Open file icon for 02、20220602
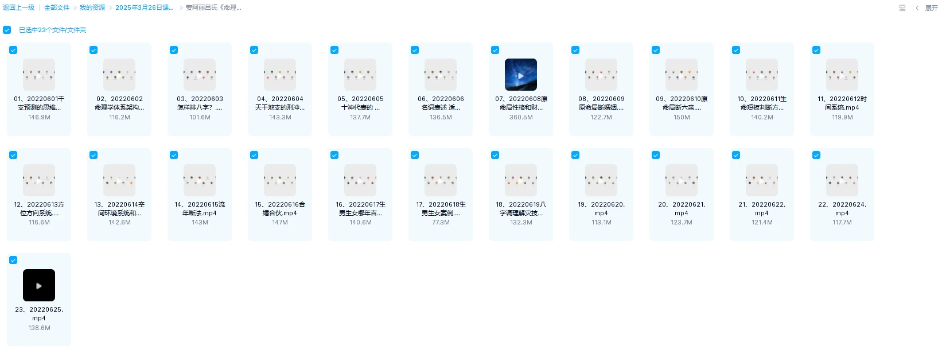 (x=119, y=75)
